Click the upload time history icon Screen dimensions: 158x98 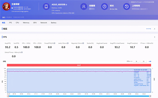point(127,7)
